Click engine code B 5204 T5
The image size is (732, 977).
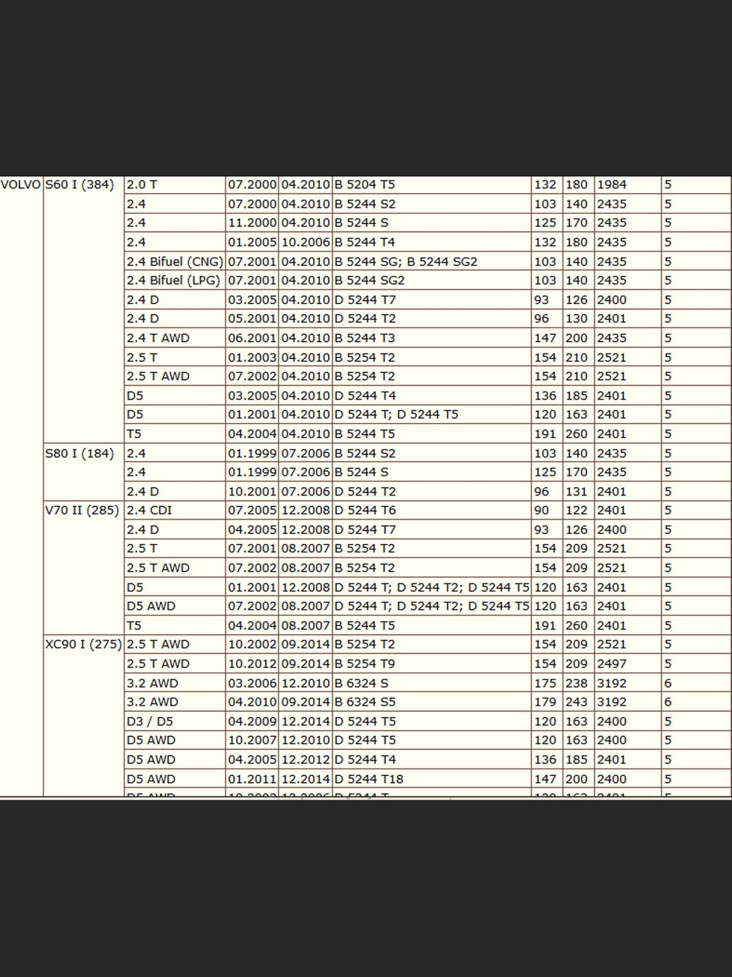coord(364,185)
